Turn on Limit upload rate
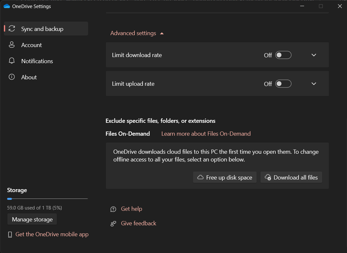 (x=283, y=83)
